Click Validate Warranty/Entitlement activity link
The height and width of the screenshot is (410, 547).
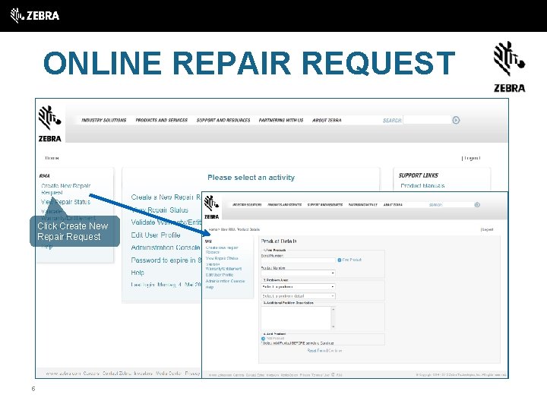[166, 222]
